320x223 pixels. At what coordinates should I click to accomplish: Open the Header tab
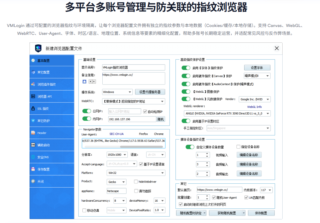pos(52,133)
